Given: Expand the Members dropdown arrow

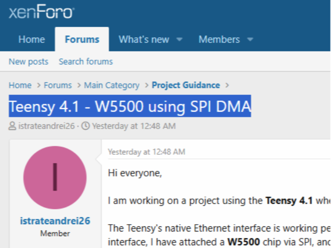Looking at the screenshot, I should (x=250, y=39).
